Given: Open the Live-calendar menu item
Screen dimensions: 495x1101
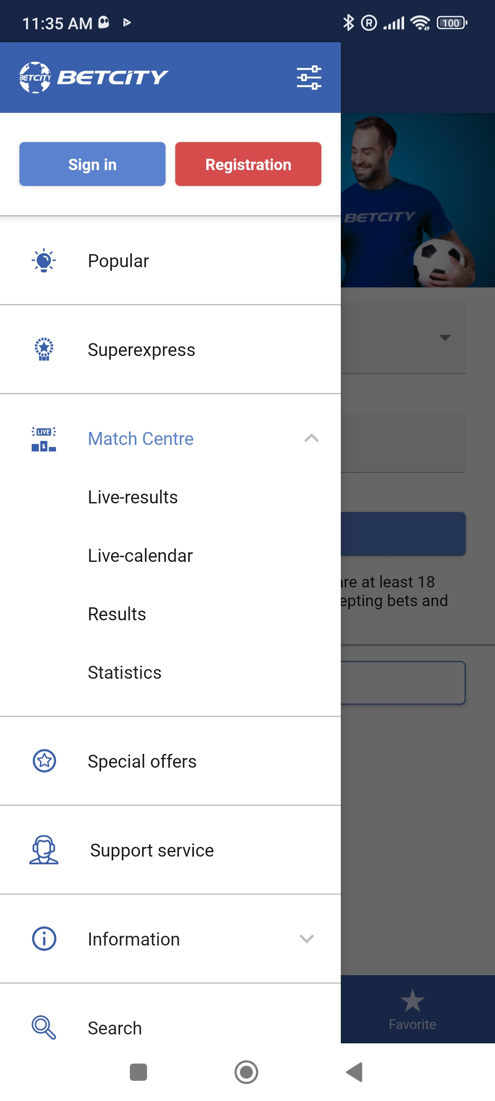Looking at the screenshot, I should point(140,556).
